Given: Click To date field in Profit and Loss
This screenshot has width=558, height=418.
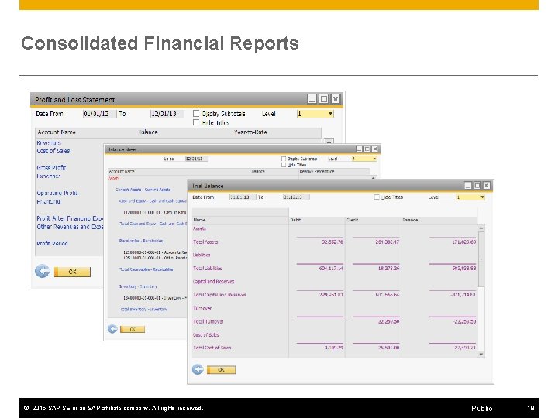Looking at the screenshot, I should click(x=167, y=114).
